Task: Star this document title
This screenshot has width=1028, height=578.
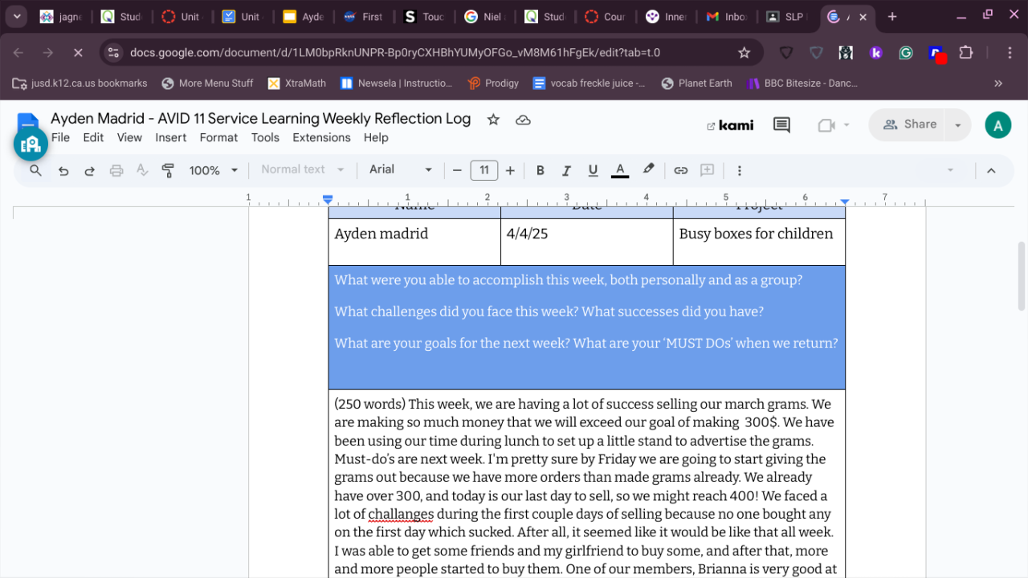Action: 493,120
